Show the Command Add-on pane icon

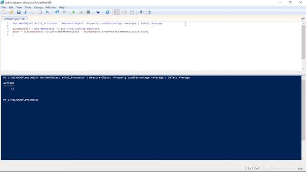click(x=149, y=12)
